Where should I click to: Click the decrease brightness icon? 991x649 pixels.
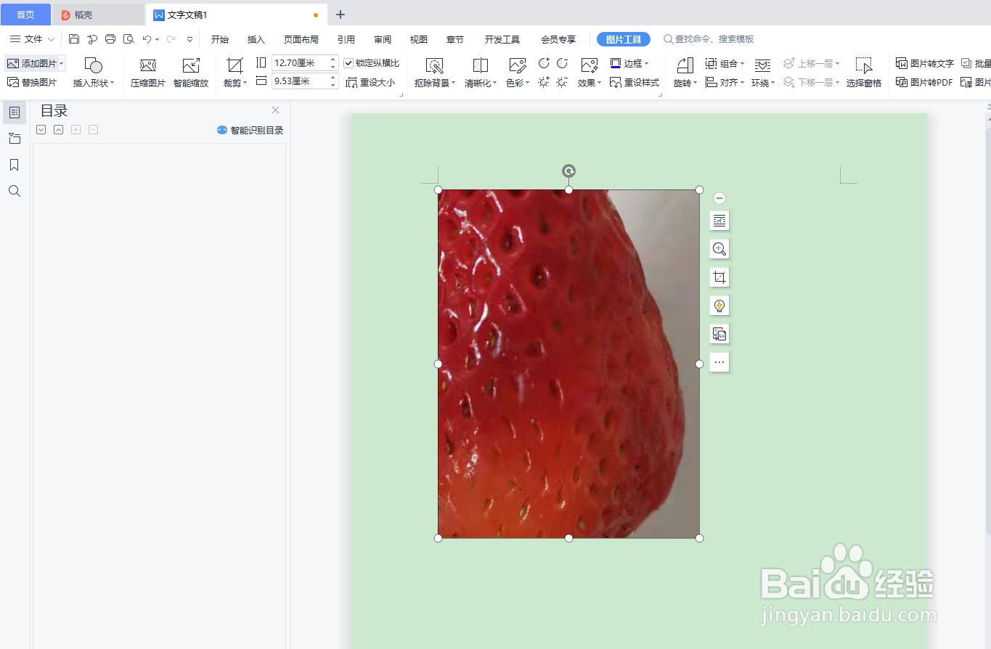point(562,83)
